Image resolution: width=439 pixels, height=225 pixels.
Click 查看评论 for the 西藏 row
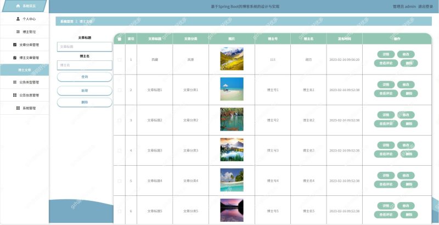click(x=386, y=63)
